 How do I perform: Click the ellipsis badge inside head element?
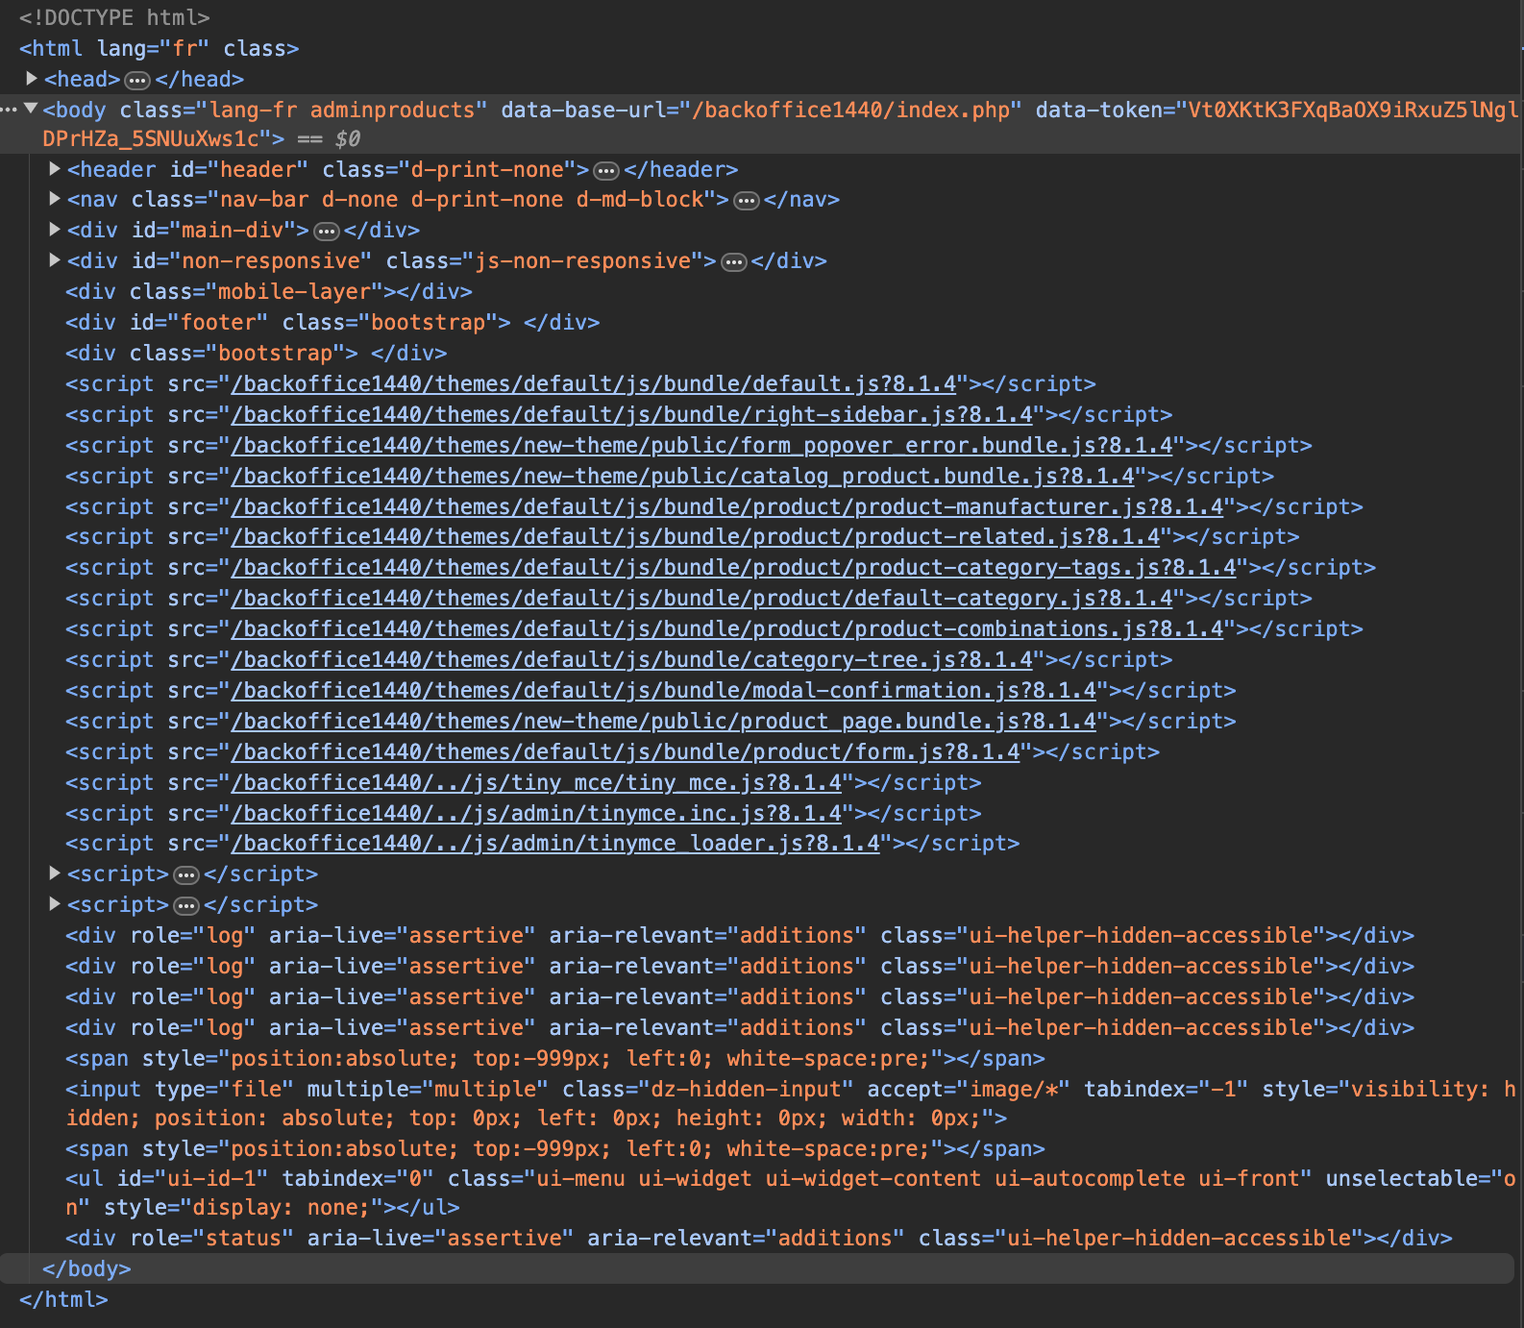pyautogui.click(x=137, y=80)
